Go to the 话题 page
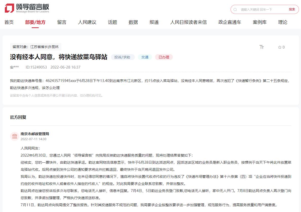Viewport: 301px width, 212px height. (112, 22)
